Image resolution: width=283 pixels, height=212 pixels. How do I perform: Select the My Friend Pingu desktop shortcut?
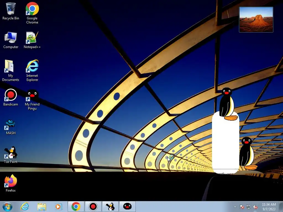(32, 99)
